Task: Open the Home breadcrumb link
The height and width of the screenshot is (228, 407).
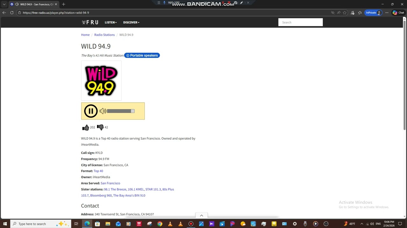Action: 85,35
